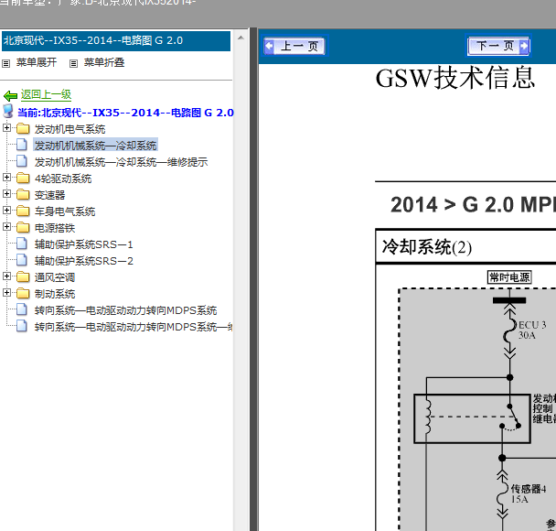
Task: Open 辅助保护系统SRS—2 page
Action: 84,261
